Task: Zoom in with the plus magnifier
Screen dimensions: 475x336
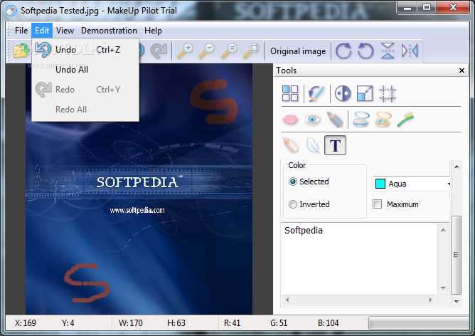Action: (185, 51)
